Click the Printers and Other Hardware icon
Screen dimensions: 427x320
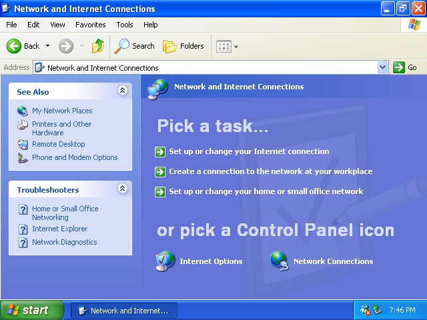23,125
